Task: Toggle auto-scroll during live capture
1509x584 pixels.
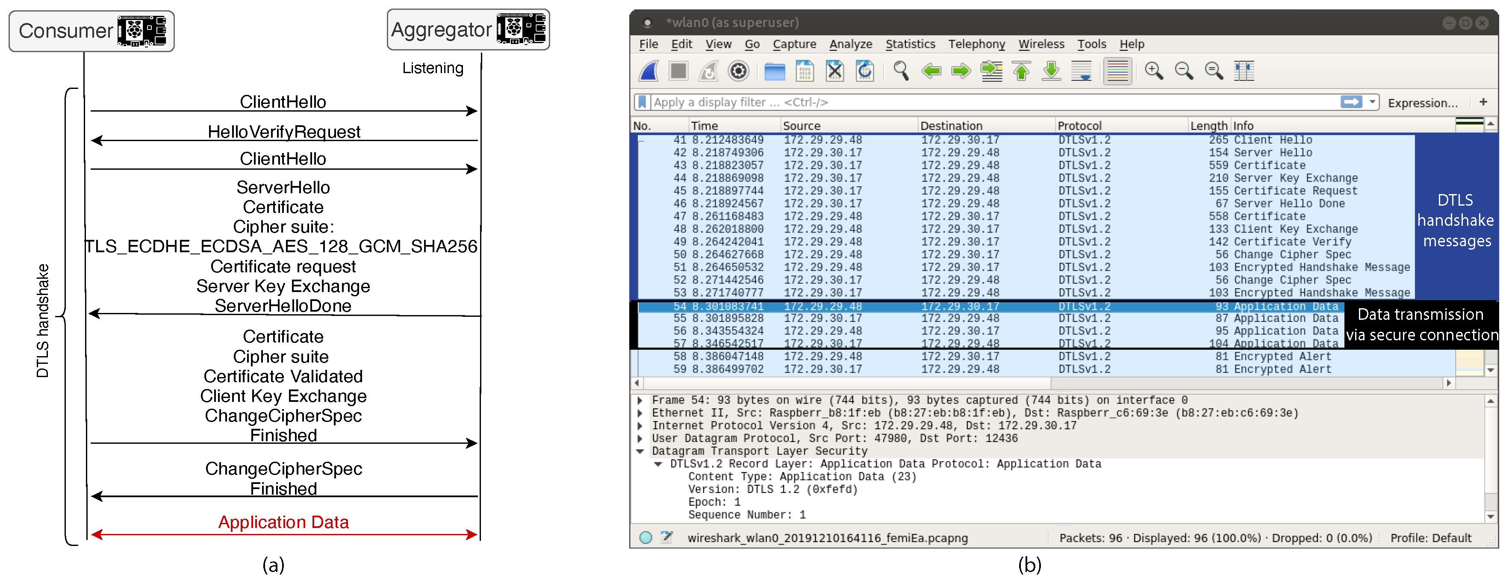Action: click(x=1081, y=71)
